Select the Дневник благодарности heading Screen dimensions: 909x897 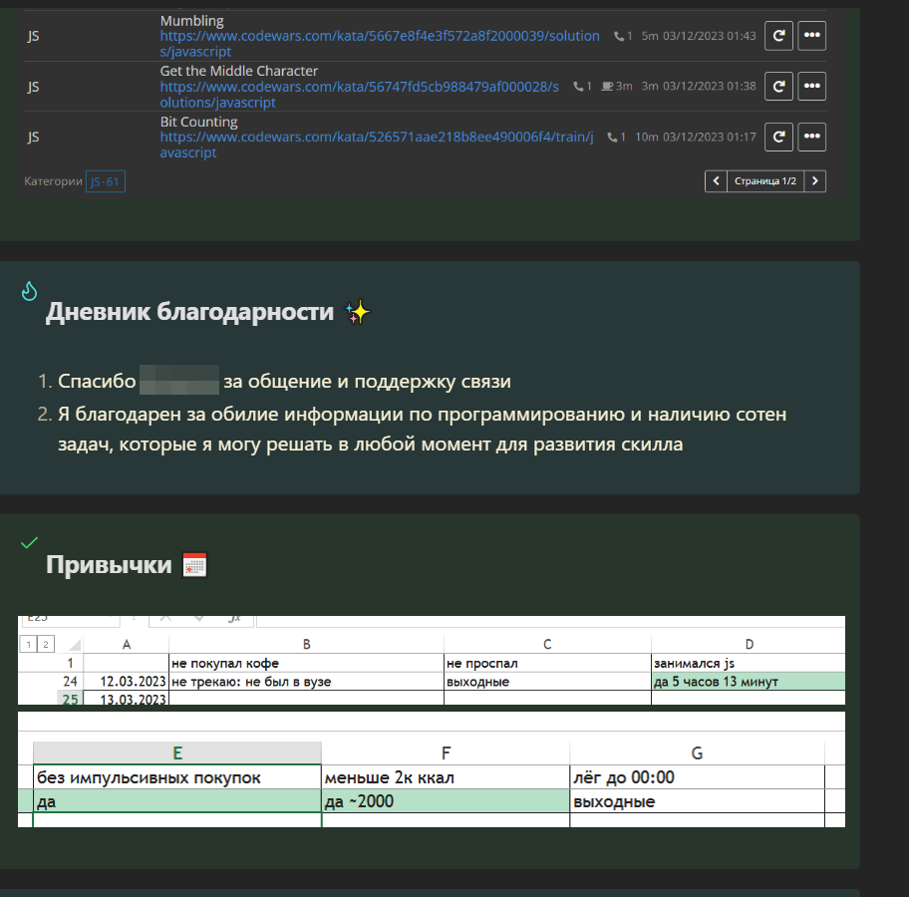(190, 312)
